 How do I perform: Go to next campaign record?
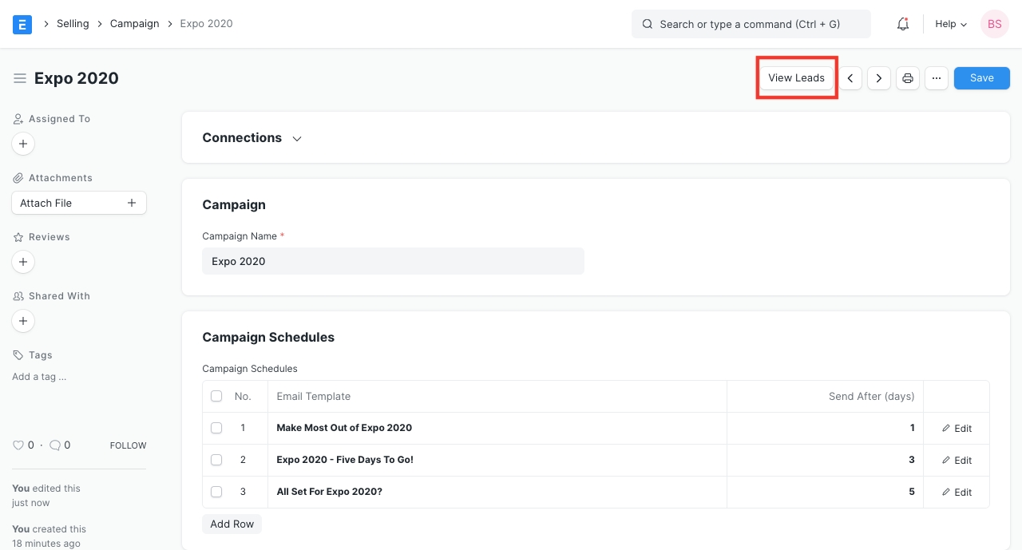(879, 78)
